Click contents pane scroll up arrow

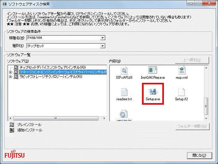[206, 68]
